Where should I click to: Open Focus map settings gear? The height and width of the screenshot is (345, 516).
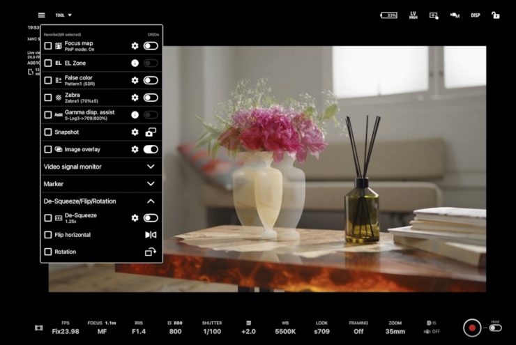click(135, 46)
